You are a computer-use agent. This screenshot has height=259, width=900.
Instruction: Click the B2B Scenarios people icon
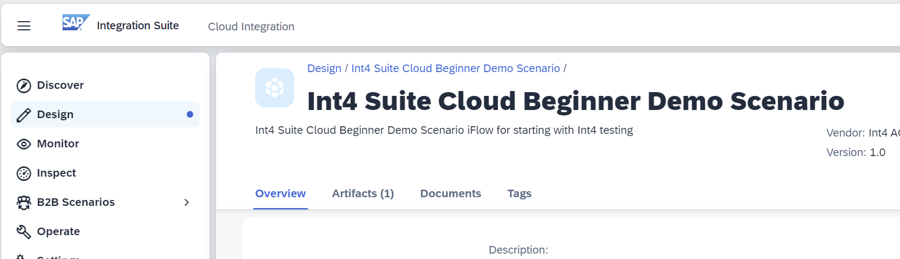24,203
